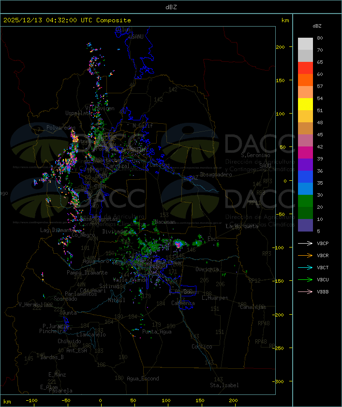Screen dimensions: 342x407
Task: Pick the amber 48-51 dBZ swatch
Action: click(305, 116)
